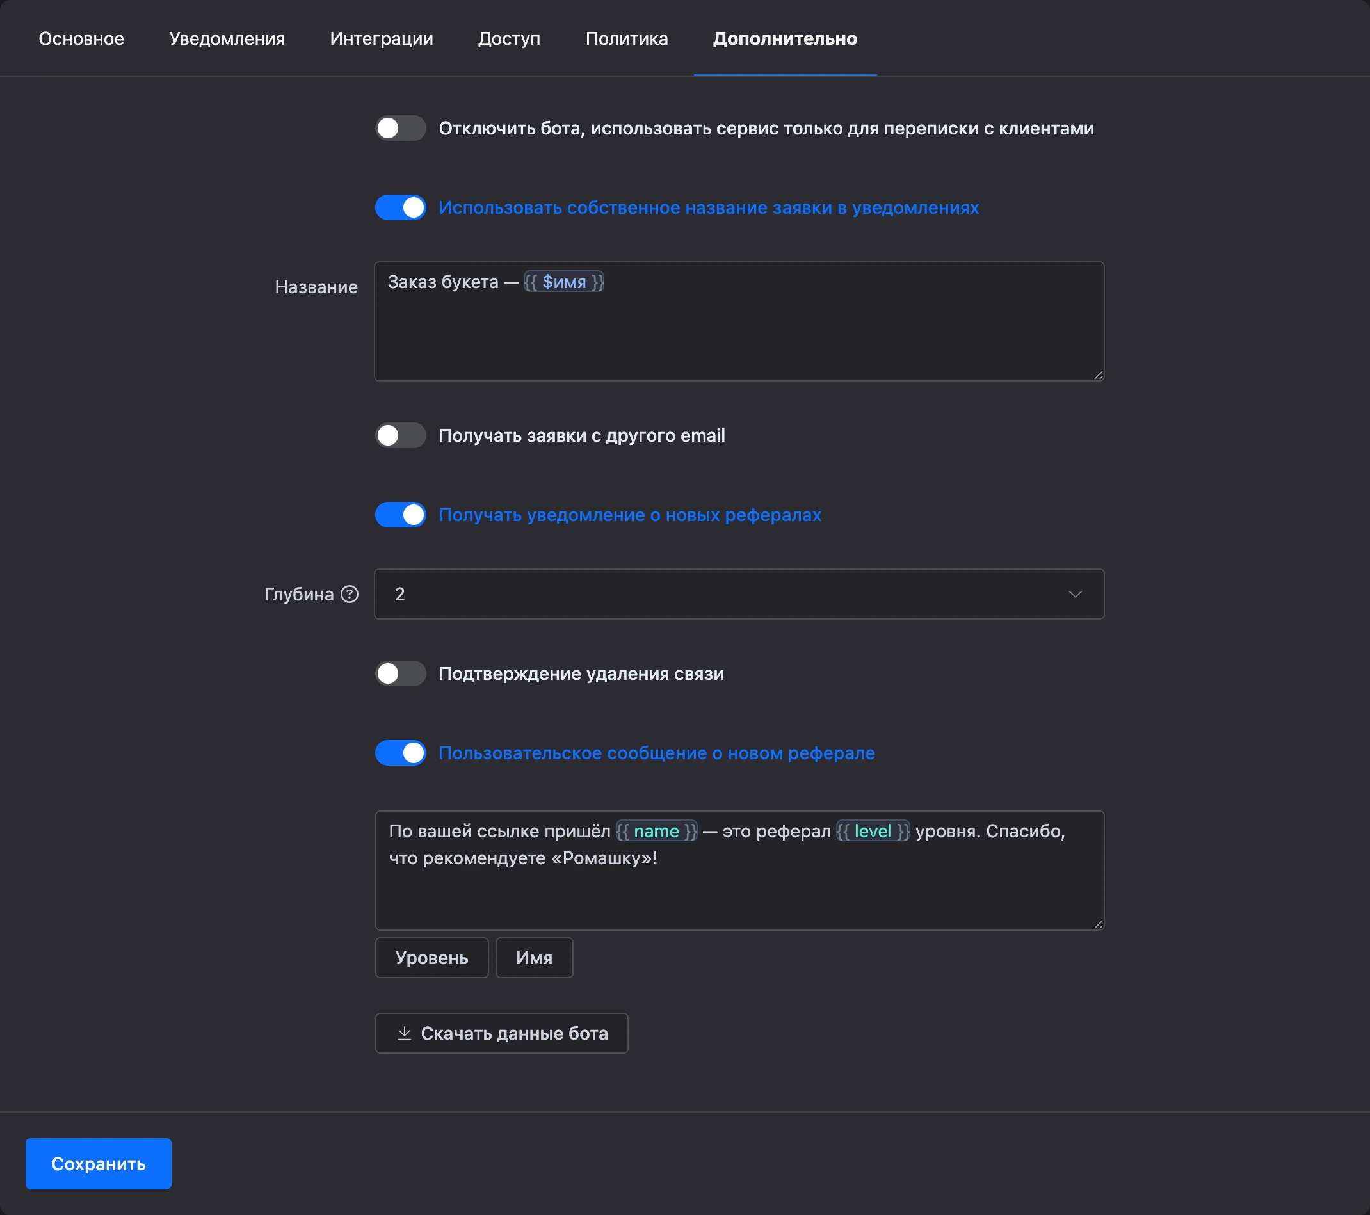This screenshot has width=1370, height=1215.
Task: Disable Пользовательское сообщение о новом реферале
Action: point(400,753)
